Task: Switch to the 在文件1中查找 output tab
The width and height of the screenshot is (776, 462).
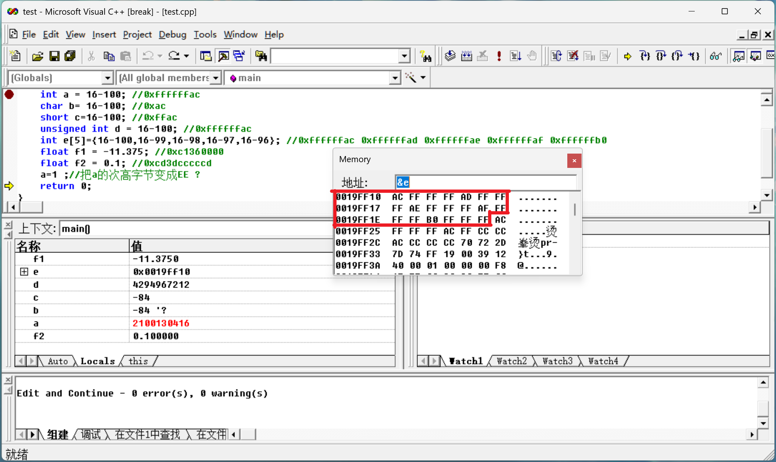Action: tap(147, 434)
